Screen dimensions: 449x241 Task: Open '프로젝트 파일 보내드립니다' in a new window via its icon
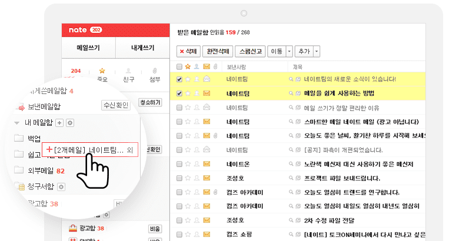[298, 178]
